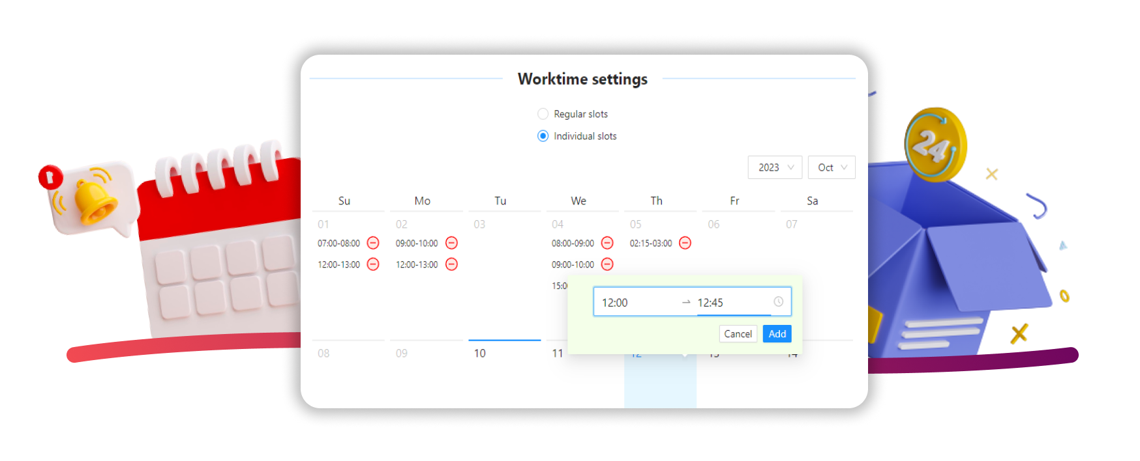Screen dimensions: 1140x461
Task: Click the clock icon in the time range field
Action: (778, 302)
